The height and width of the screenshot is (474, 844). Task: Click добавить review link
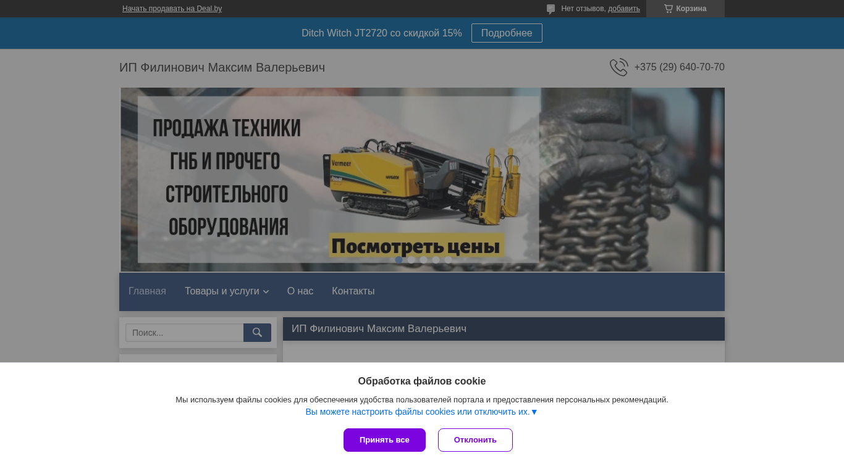[x=624, y=9]
